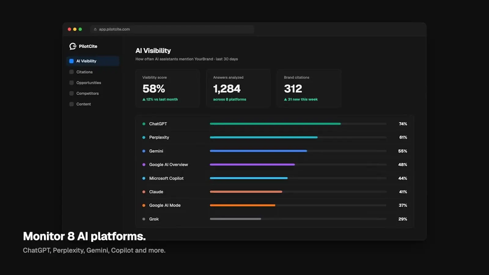The image size is (489, 275).
Task: Click the Microsoft Copilot label
Action: coord(166,178)
